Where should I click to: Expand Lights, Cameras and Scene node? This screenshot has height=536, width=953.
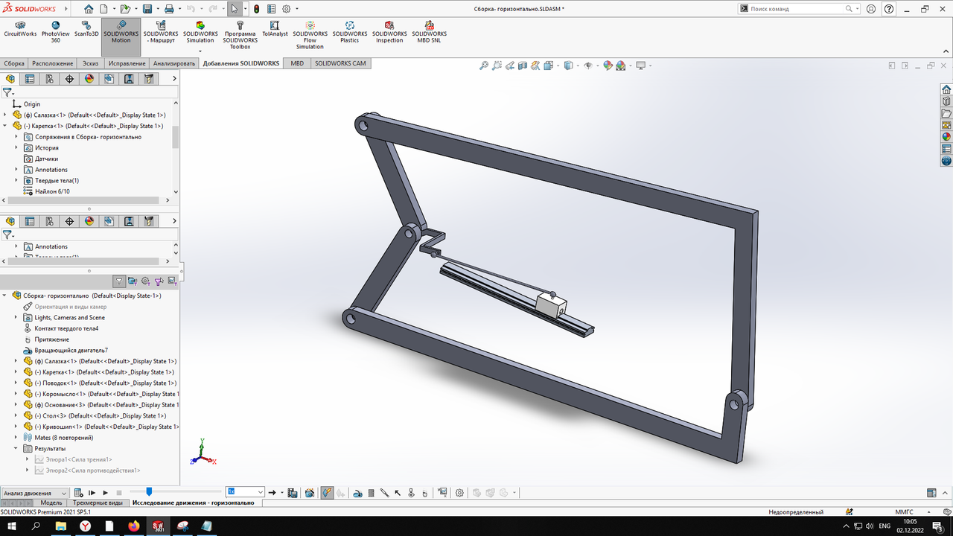click(x=16, y=317)
